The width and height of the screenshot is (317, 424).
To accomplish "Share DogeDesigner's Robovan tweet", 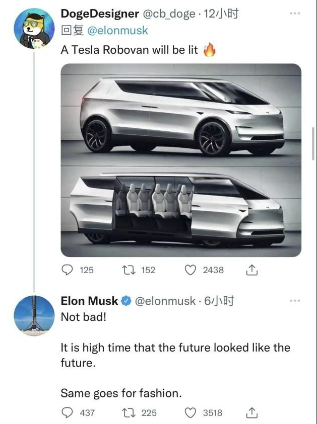I will point(252,270).
